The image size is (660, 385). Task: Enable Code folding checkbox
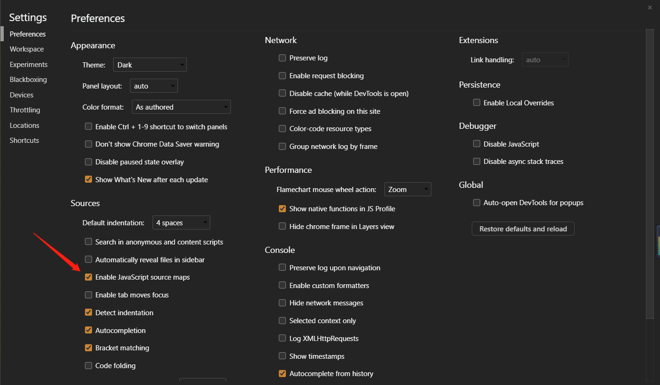(88, 365)
